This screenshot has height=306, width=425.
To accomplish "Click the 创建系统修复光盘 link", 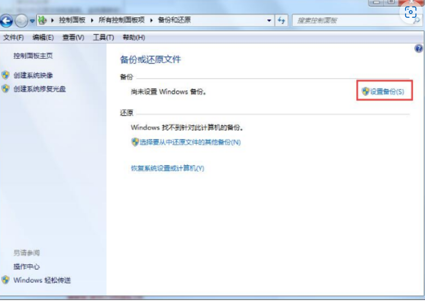I will click(40, 89).
